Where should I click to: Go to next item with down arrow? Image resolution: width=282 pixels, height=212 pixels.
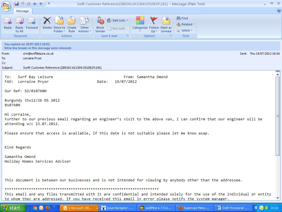pyautogui.click(x=41, y=3)
